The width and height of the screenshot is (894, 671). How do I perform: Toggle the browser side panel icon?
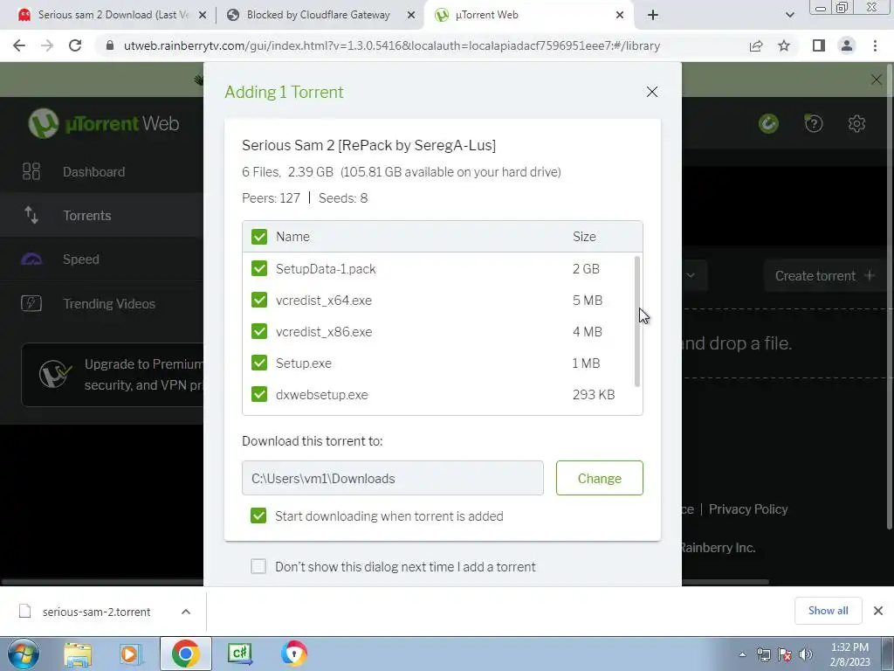(x=819, y=45)
